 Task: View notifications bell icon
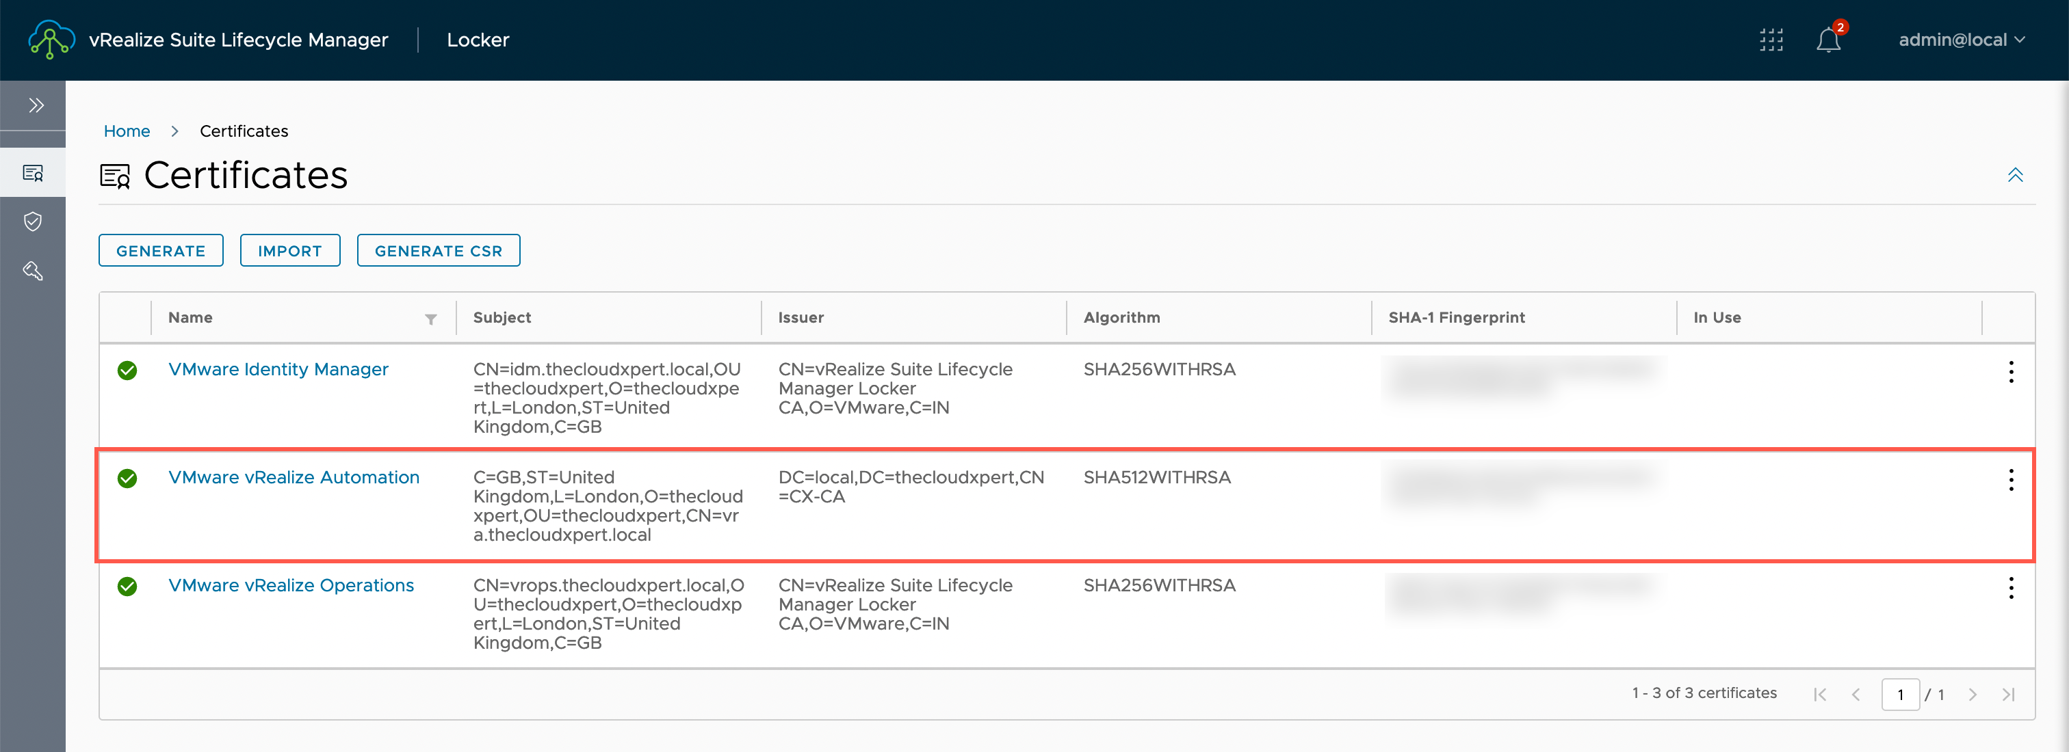pos(1828,40)
